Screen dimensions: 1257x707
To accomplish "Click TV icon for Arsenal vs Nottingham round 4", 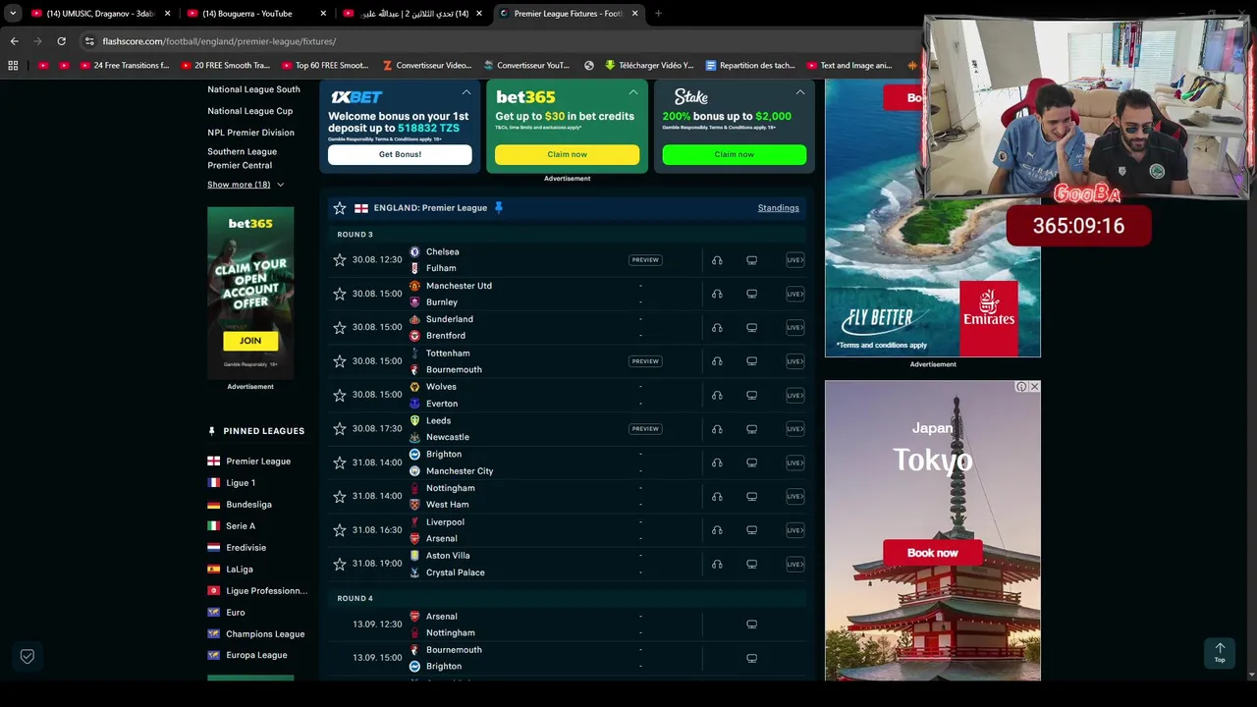I will [751, 625].
